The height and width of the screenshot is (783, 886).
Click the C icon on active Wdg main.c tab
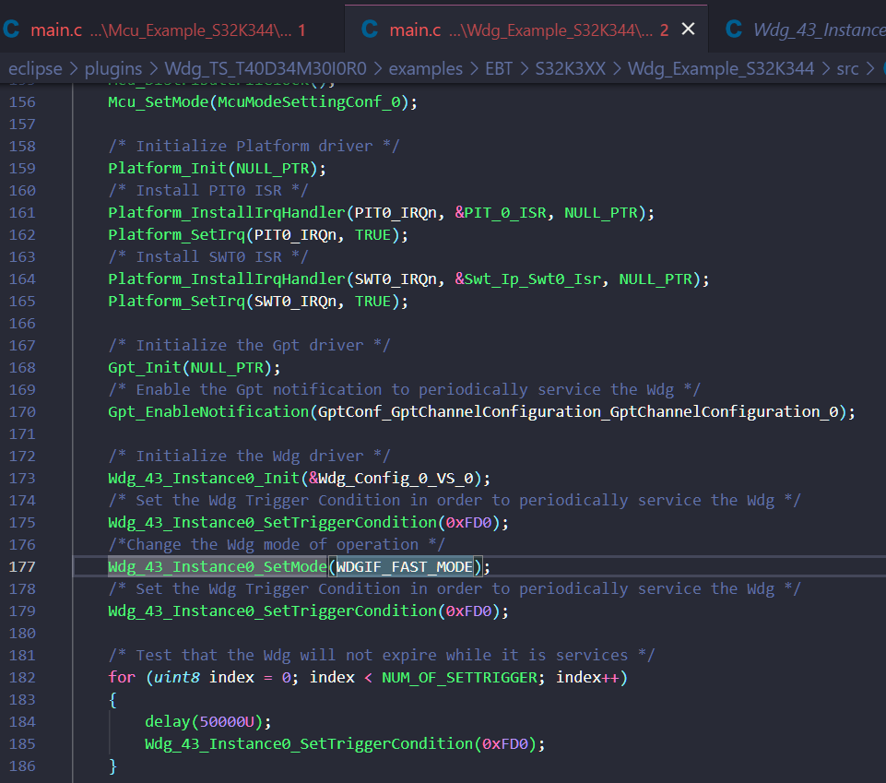pyautogui.click(x=368, y=29)
